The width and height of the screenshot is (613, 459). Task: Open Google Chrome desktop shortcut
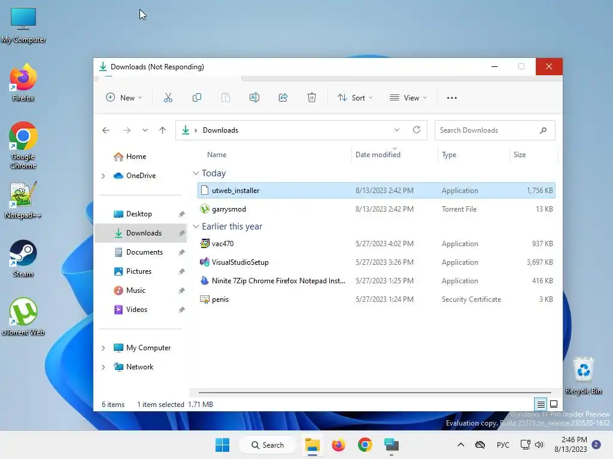coord(23,145)
